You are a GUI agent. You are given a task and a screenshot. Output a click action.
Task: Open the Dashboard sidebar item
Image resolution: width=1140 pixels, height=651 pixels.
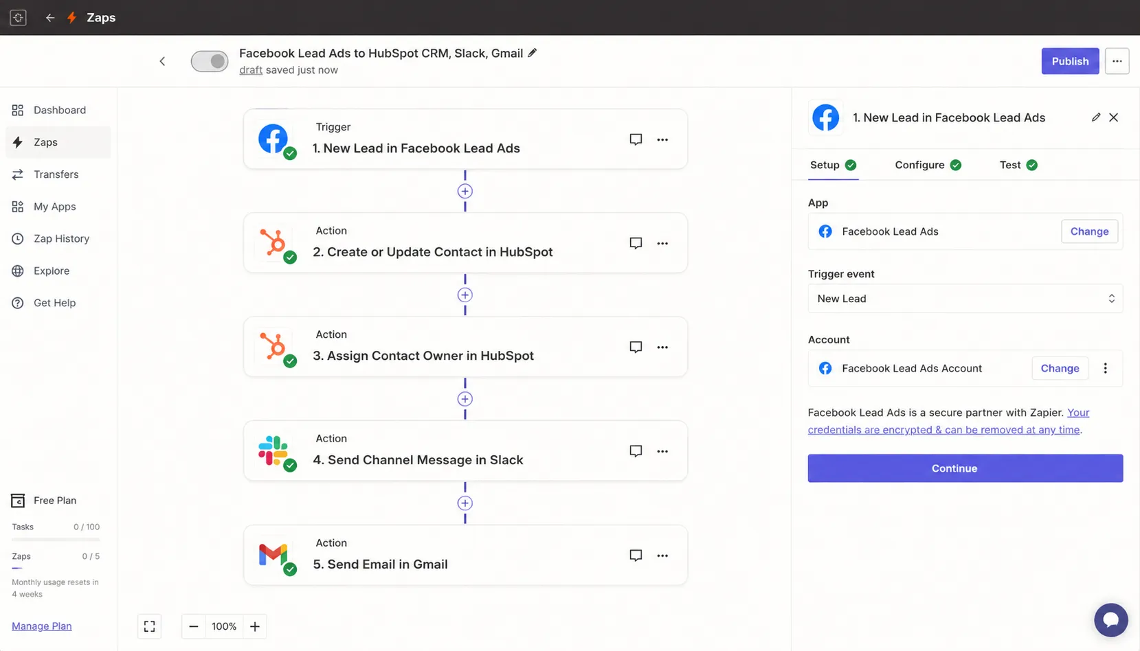coord(58,110)
